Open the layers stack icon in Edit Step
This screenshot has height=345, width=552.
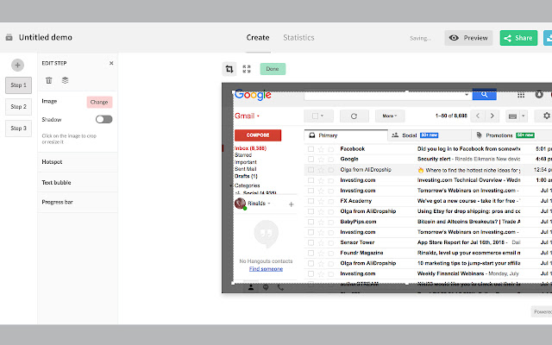click(x=66, y=80)
